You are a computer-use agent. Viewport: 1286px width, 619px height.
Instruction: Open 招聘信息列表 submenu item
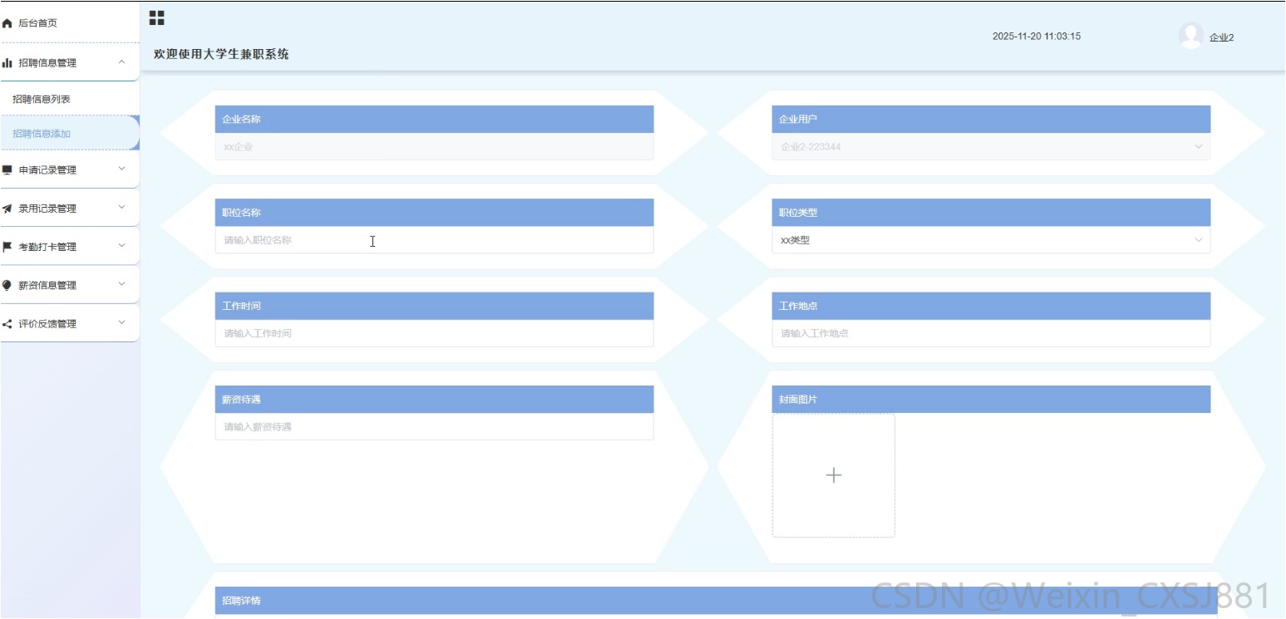click(x=70, y=99)
